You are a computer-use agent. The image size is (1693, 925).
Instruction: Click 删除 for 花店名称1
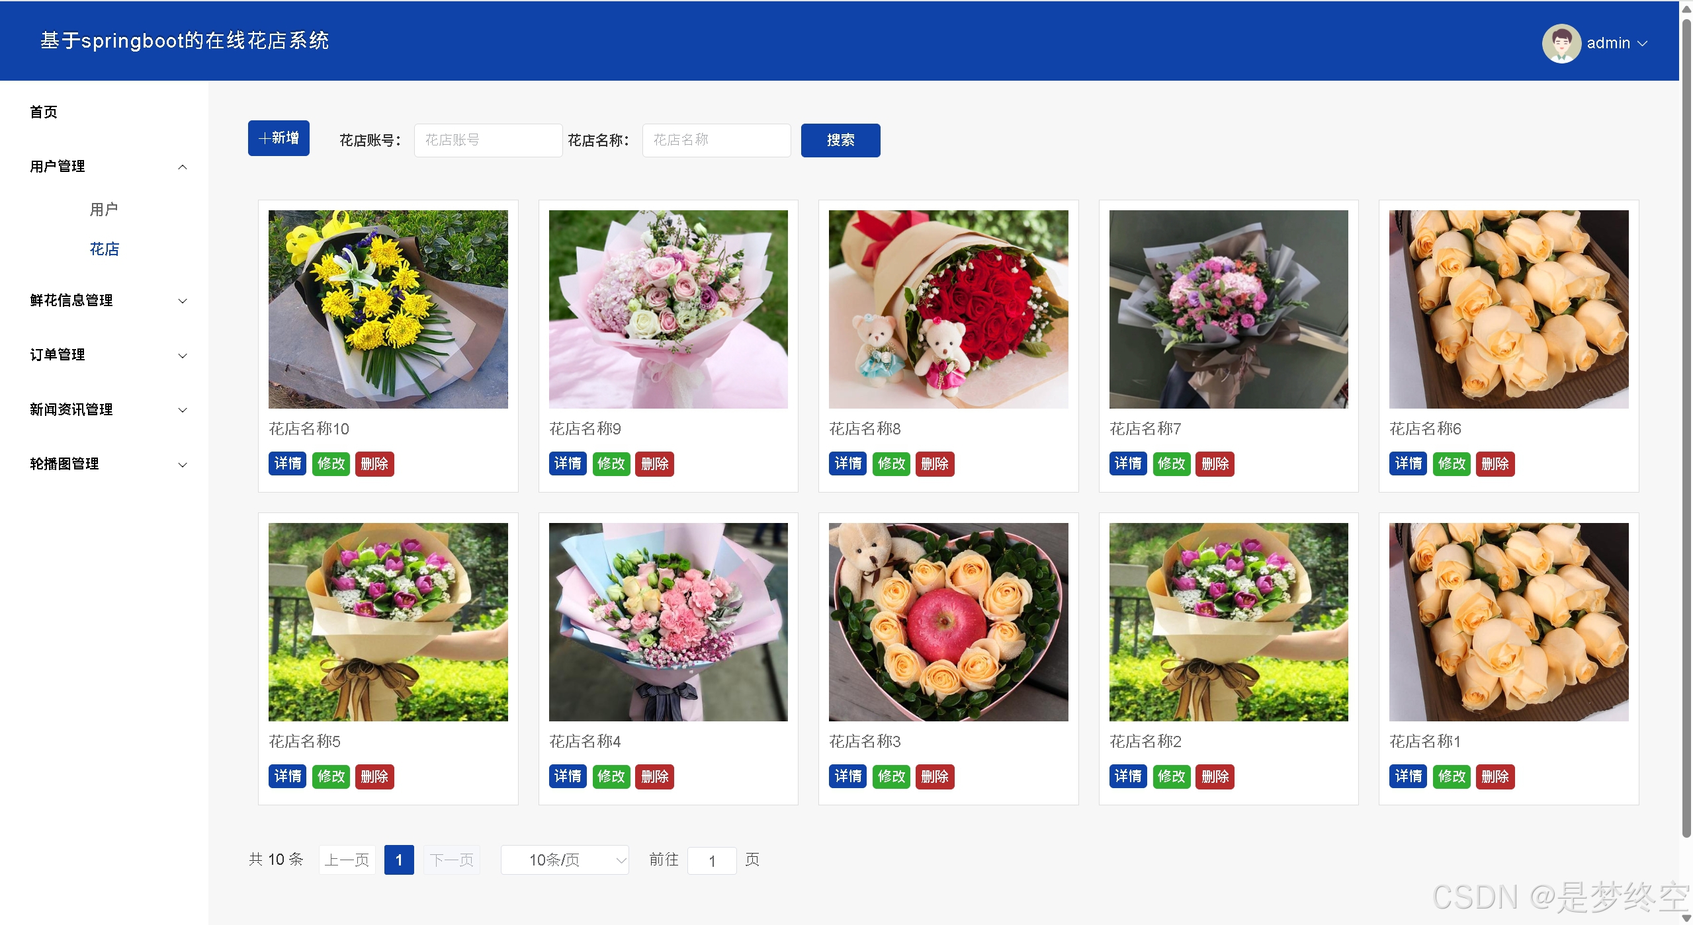coord(1495,776)
